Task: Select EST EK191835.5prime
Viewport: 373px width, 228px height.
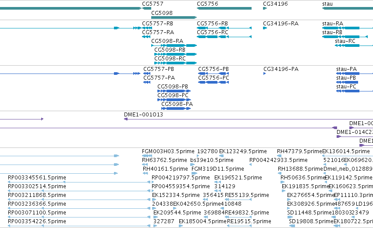Action: coord(306,186)
